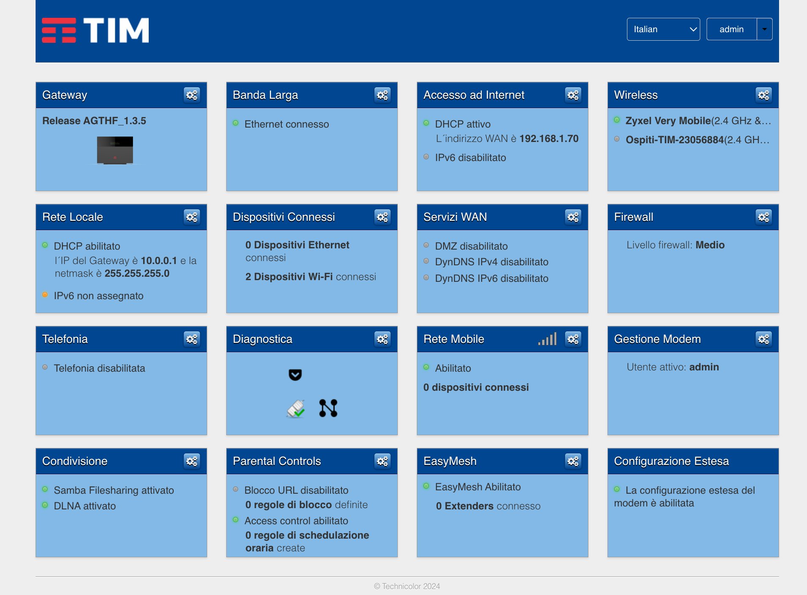Screen dimensions: 807x595
Task: Click the Diagnostica shield-shaped icon
Action: (x=295, y=375)
